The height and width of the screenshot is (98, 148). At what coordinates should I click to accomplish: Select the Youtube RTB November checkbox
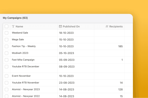click(7, 83)
